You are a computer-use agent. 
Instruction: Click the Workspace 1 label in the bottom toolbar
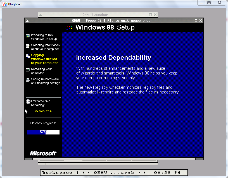tap(60, 173)
